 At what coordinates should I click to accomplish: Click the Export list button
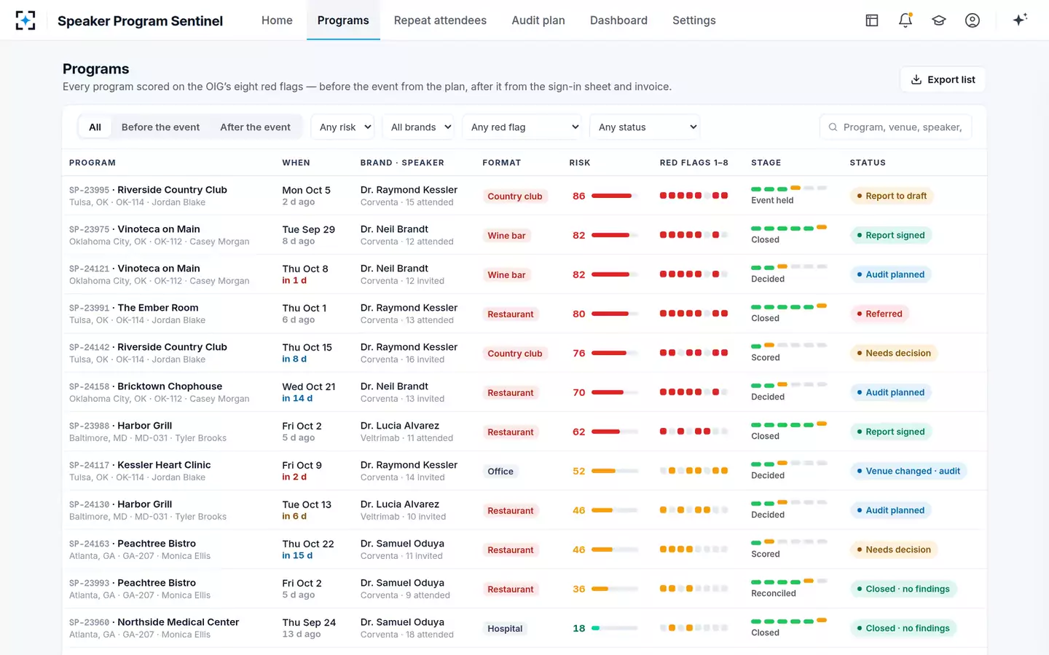(943, 79)
